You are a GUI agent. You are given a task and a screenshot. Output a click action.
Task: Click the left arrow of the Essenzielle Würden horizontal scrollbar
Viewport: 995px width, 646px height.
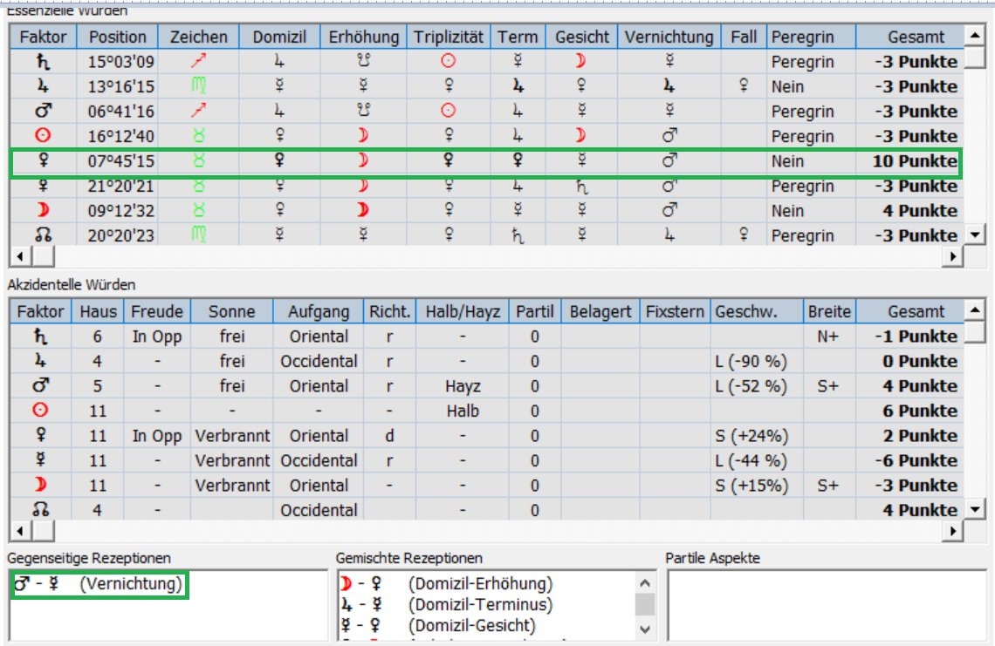[17, 256]
